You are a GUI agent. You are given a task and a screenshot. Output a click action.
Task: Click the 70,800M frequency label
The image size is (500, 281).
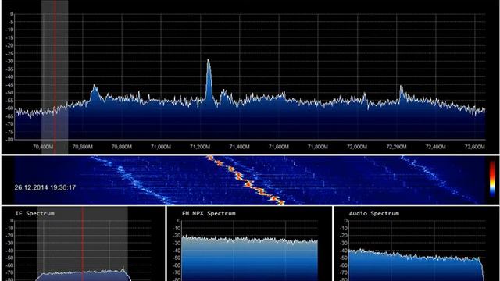(122, 147)
